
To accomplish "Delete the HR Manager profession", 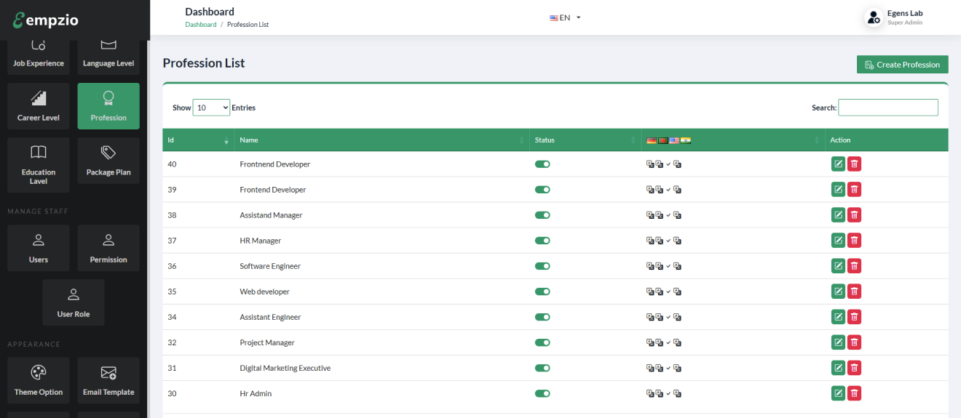I will coord(855,241).
